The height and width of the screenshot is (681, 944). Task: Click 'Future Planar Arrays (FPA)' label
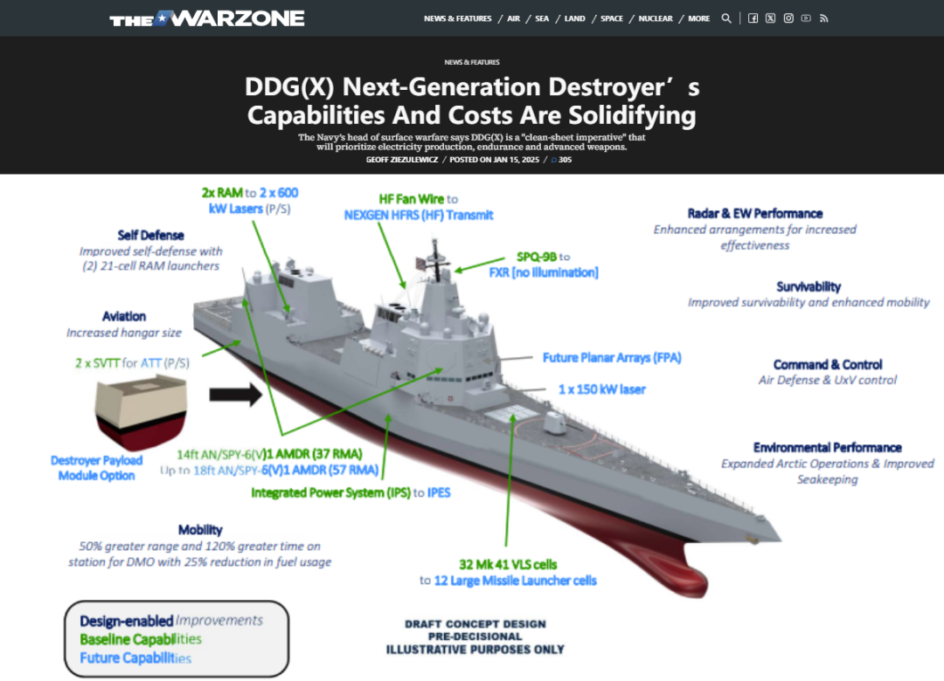click(612, 358)
